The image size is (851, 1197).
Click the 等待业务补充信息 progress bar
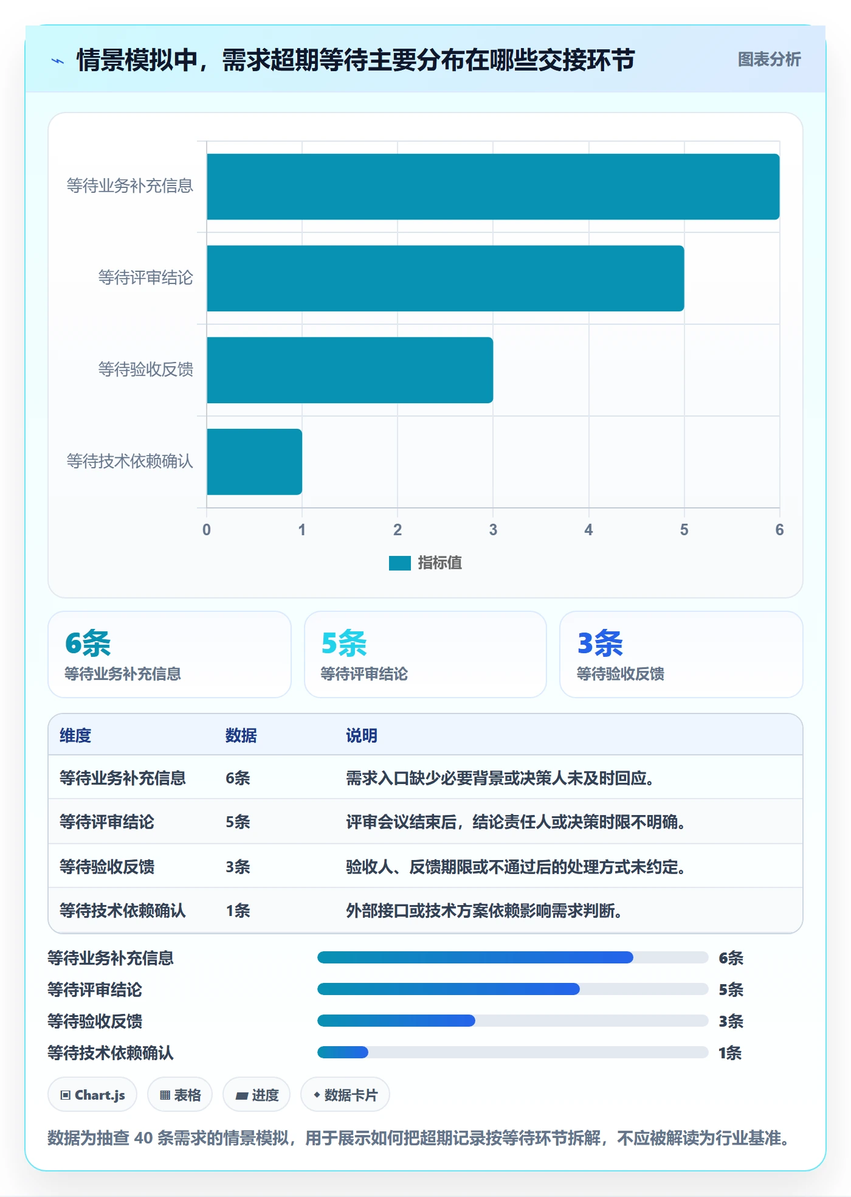click(513, 957)
